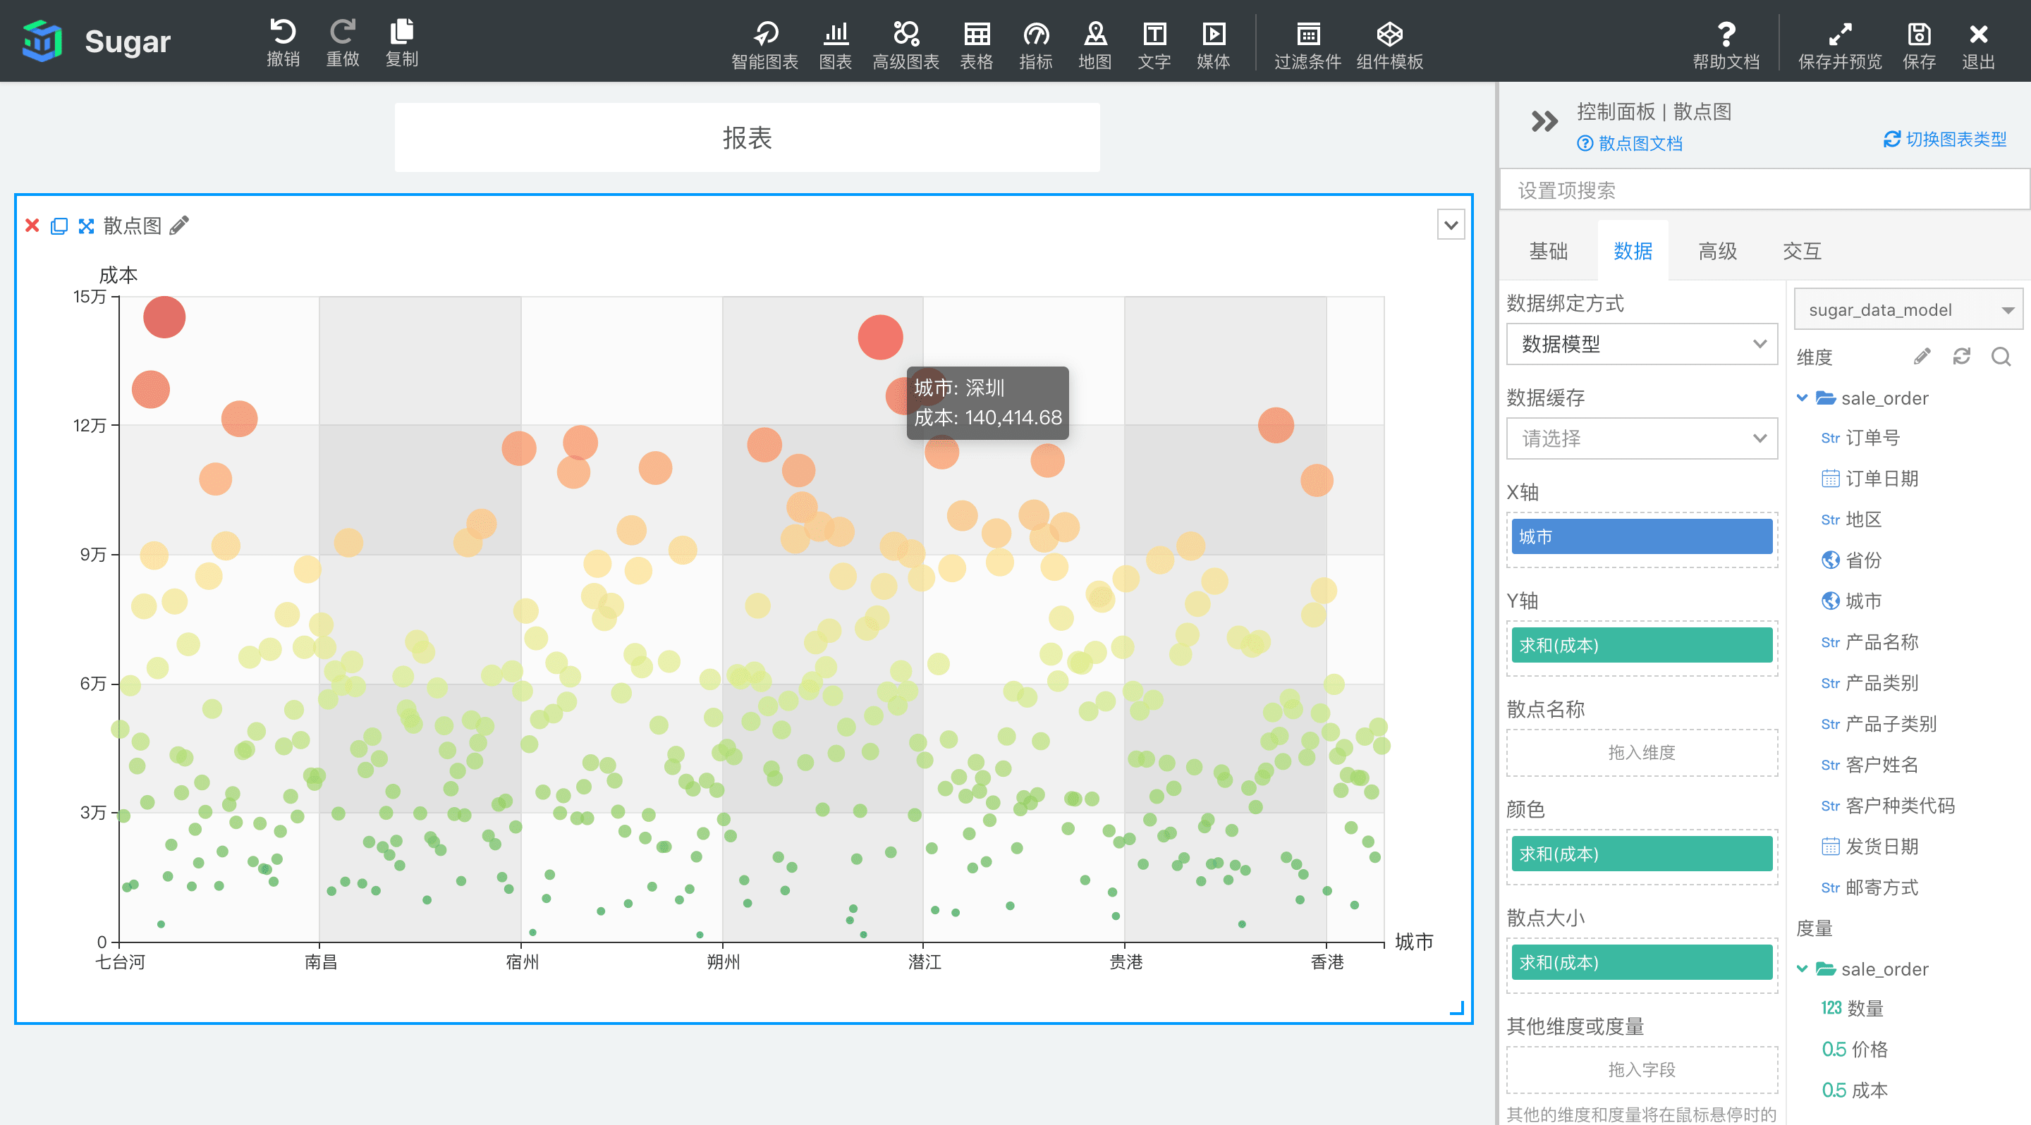The image size is (2031, 1125).
Task: Open the 帮助文档 help docs
Action: [x=1726, y=45]
